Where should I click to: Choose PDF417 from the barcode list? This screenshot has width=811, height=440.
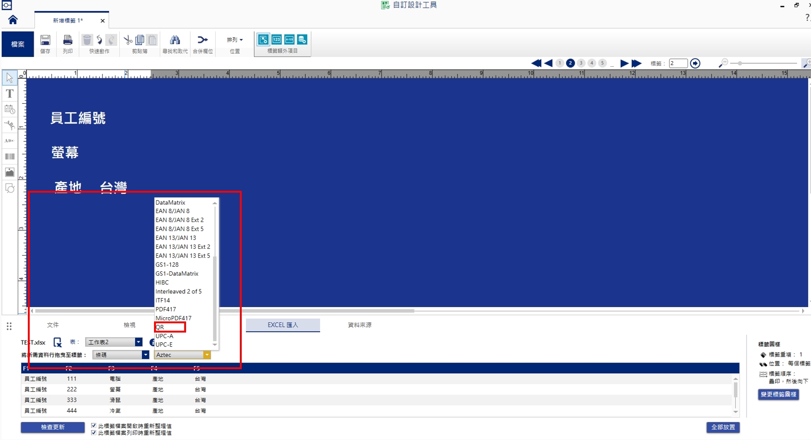pos(166,309)
